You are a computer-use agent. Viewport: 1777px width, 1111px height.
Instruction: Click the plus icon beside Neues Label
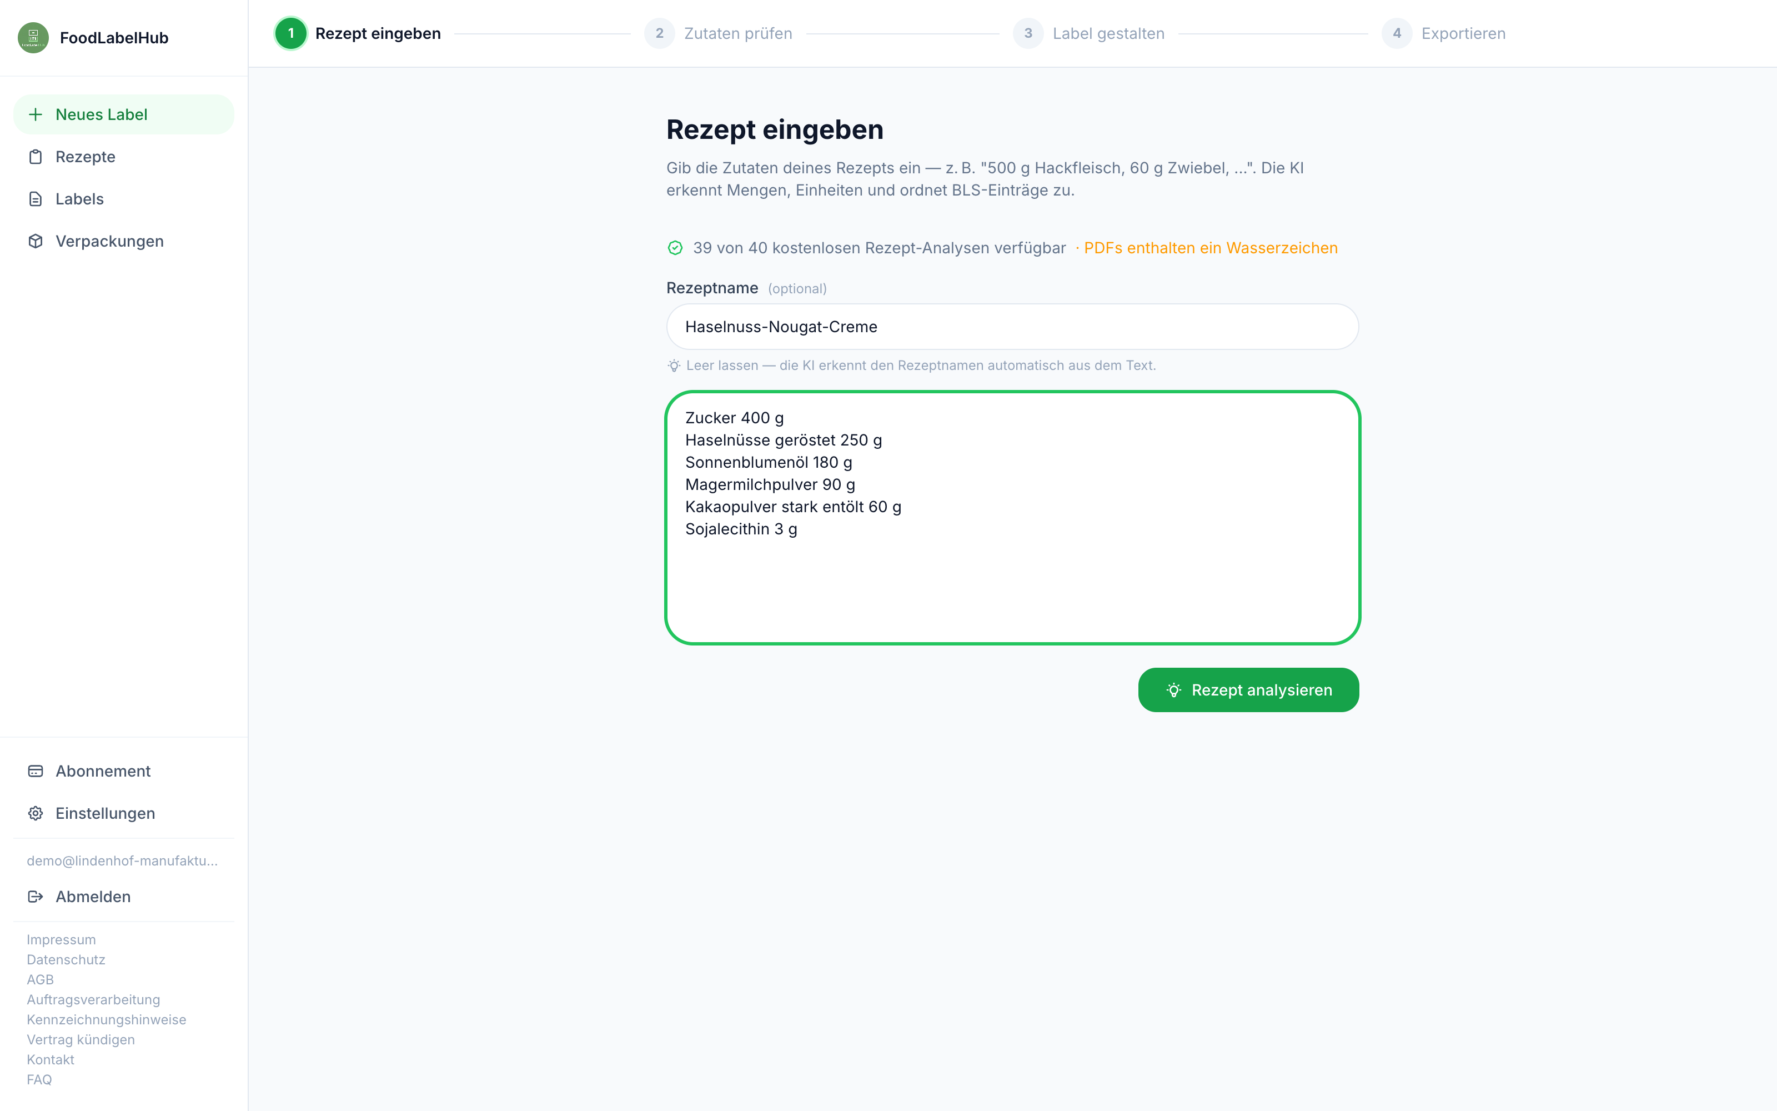coord(35,114)
